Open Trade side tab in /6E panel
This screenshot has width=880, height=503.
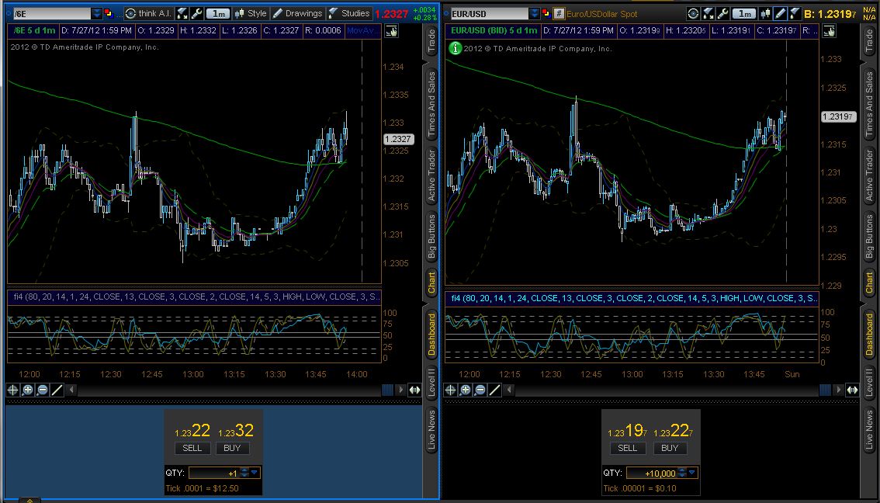pos(431,40)
